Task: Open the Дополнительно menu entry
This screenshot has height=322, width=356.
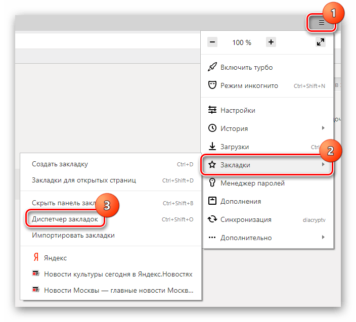Action: point(267,238)
